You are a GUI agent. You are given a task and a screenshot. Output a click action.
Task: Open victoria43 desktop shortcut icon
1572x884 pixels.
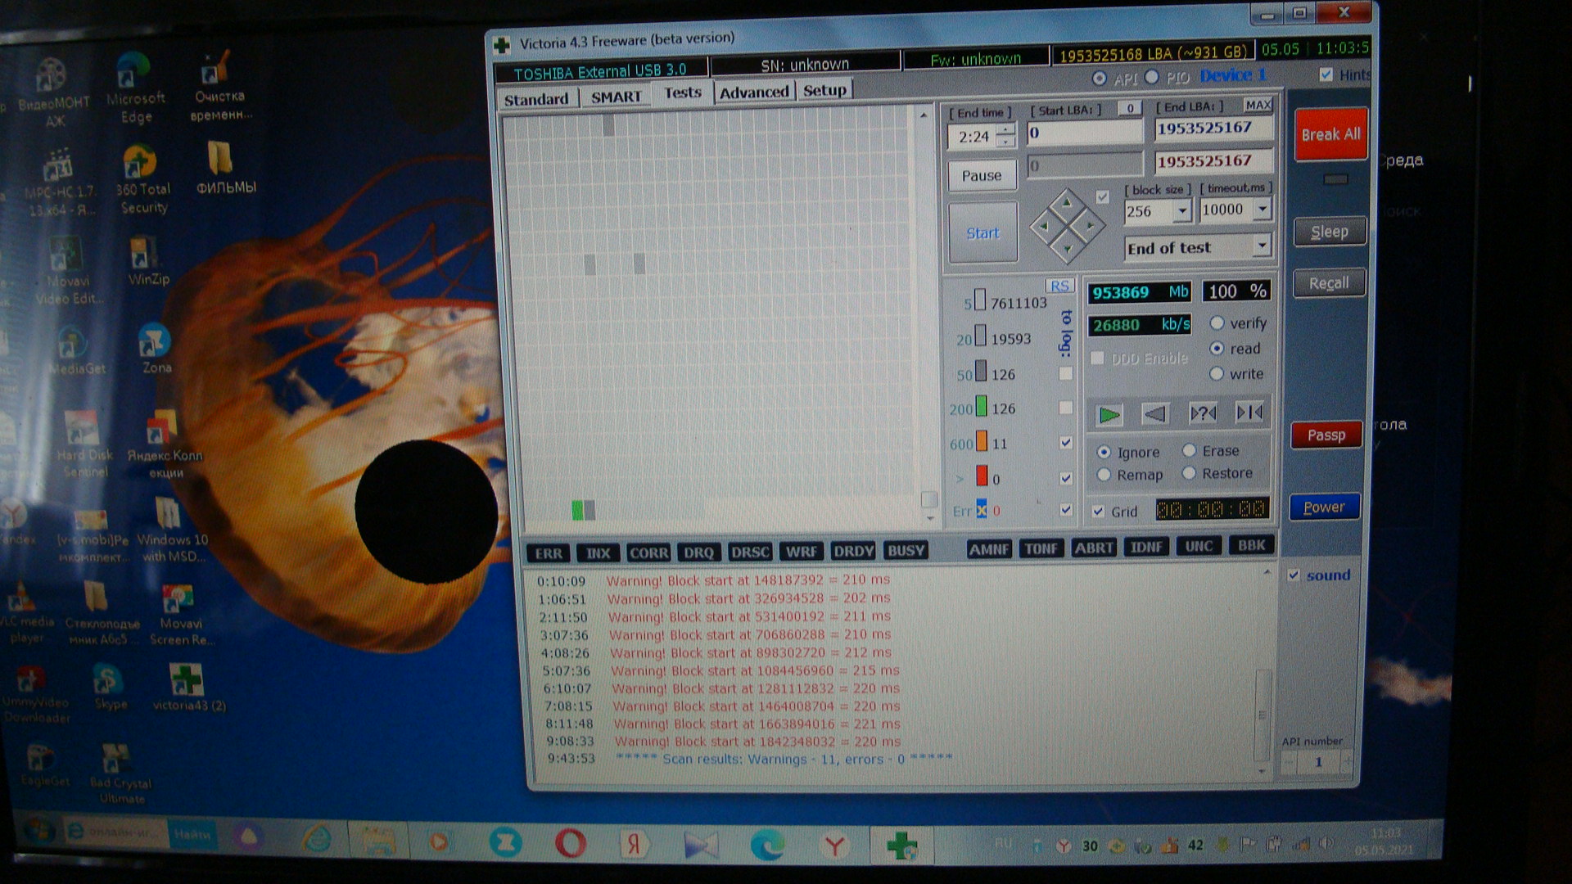pos(187,681)
